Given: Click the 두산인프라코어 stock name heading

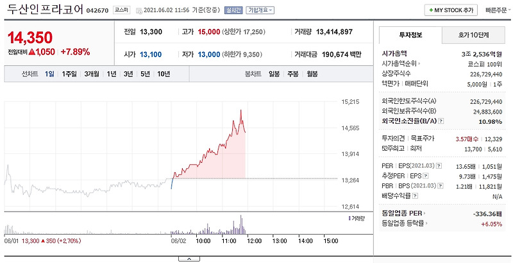Looking at the screenshot, I should click(x=45, y=9).
